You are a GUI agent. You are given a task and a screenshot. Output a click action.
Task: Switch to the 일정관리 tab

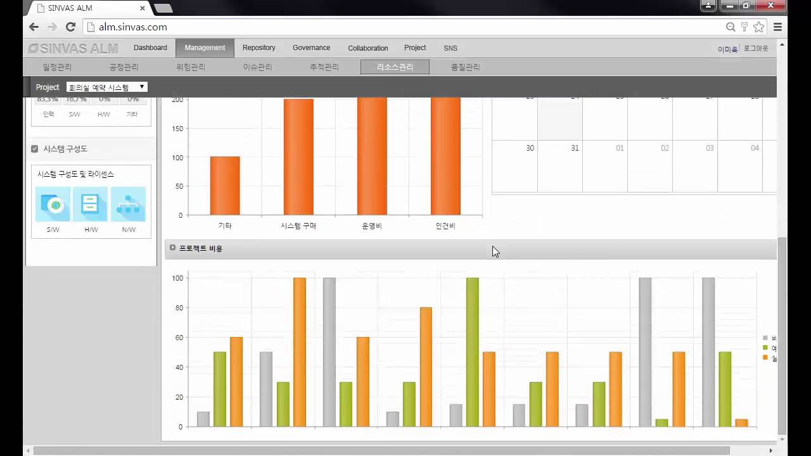coord(57,67)
